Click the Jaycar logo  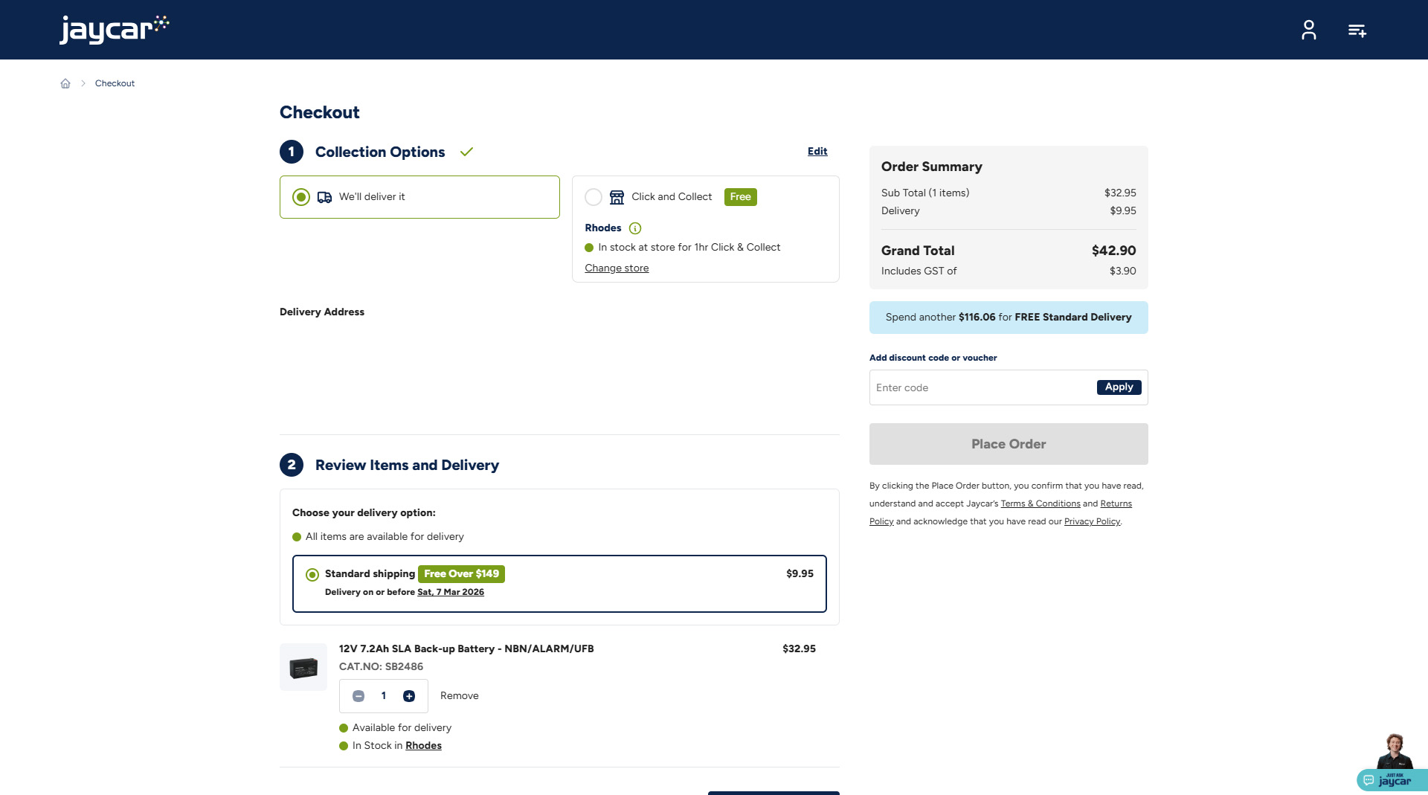115,30
